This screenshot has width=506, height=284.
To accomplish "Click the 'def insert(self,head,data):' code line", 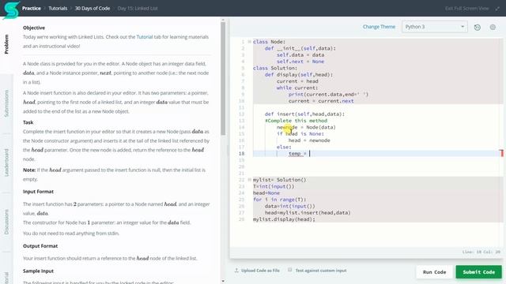I will 304,114.
